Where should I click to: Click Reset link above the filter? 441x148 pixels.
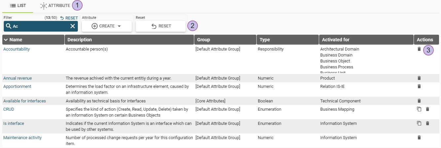(69, 18)
